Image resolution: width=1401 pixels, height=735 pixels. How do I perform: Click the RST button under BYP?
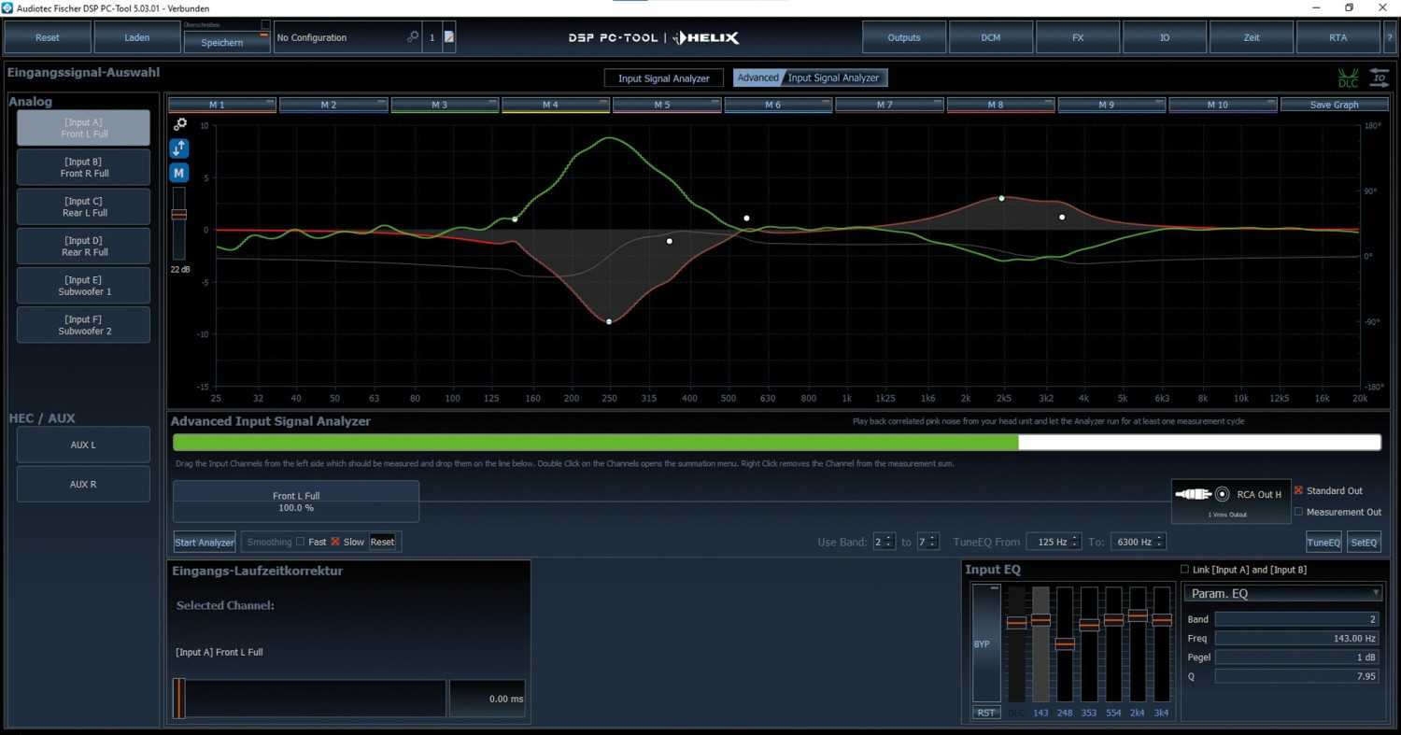986,713
